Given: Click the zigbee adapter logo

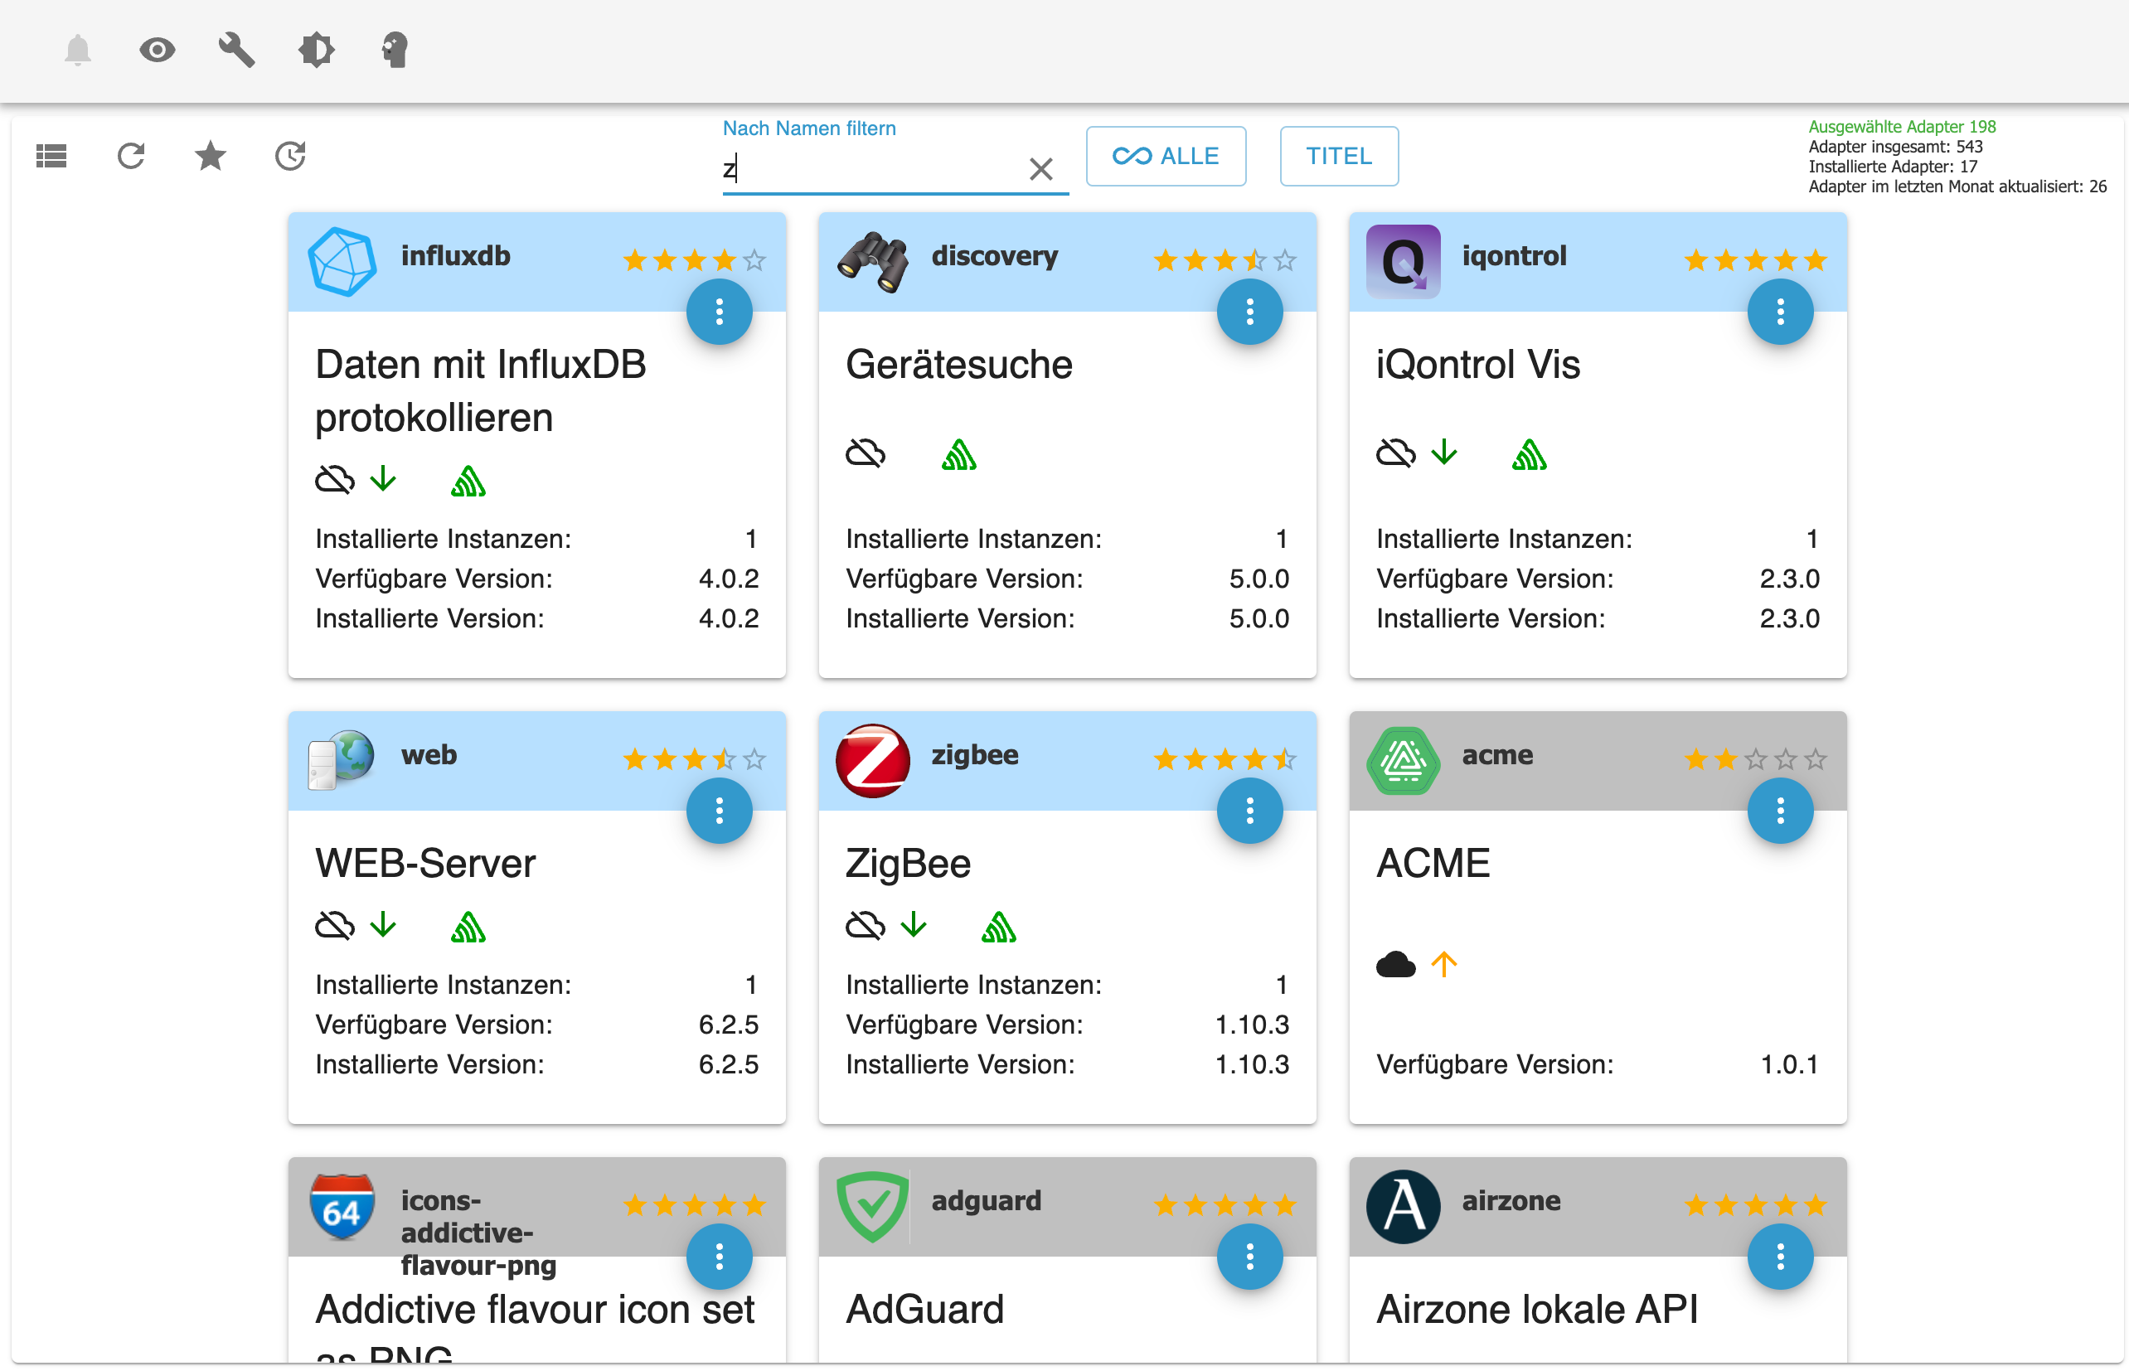Looking at the screenshot, I should (873, 759).
